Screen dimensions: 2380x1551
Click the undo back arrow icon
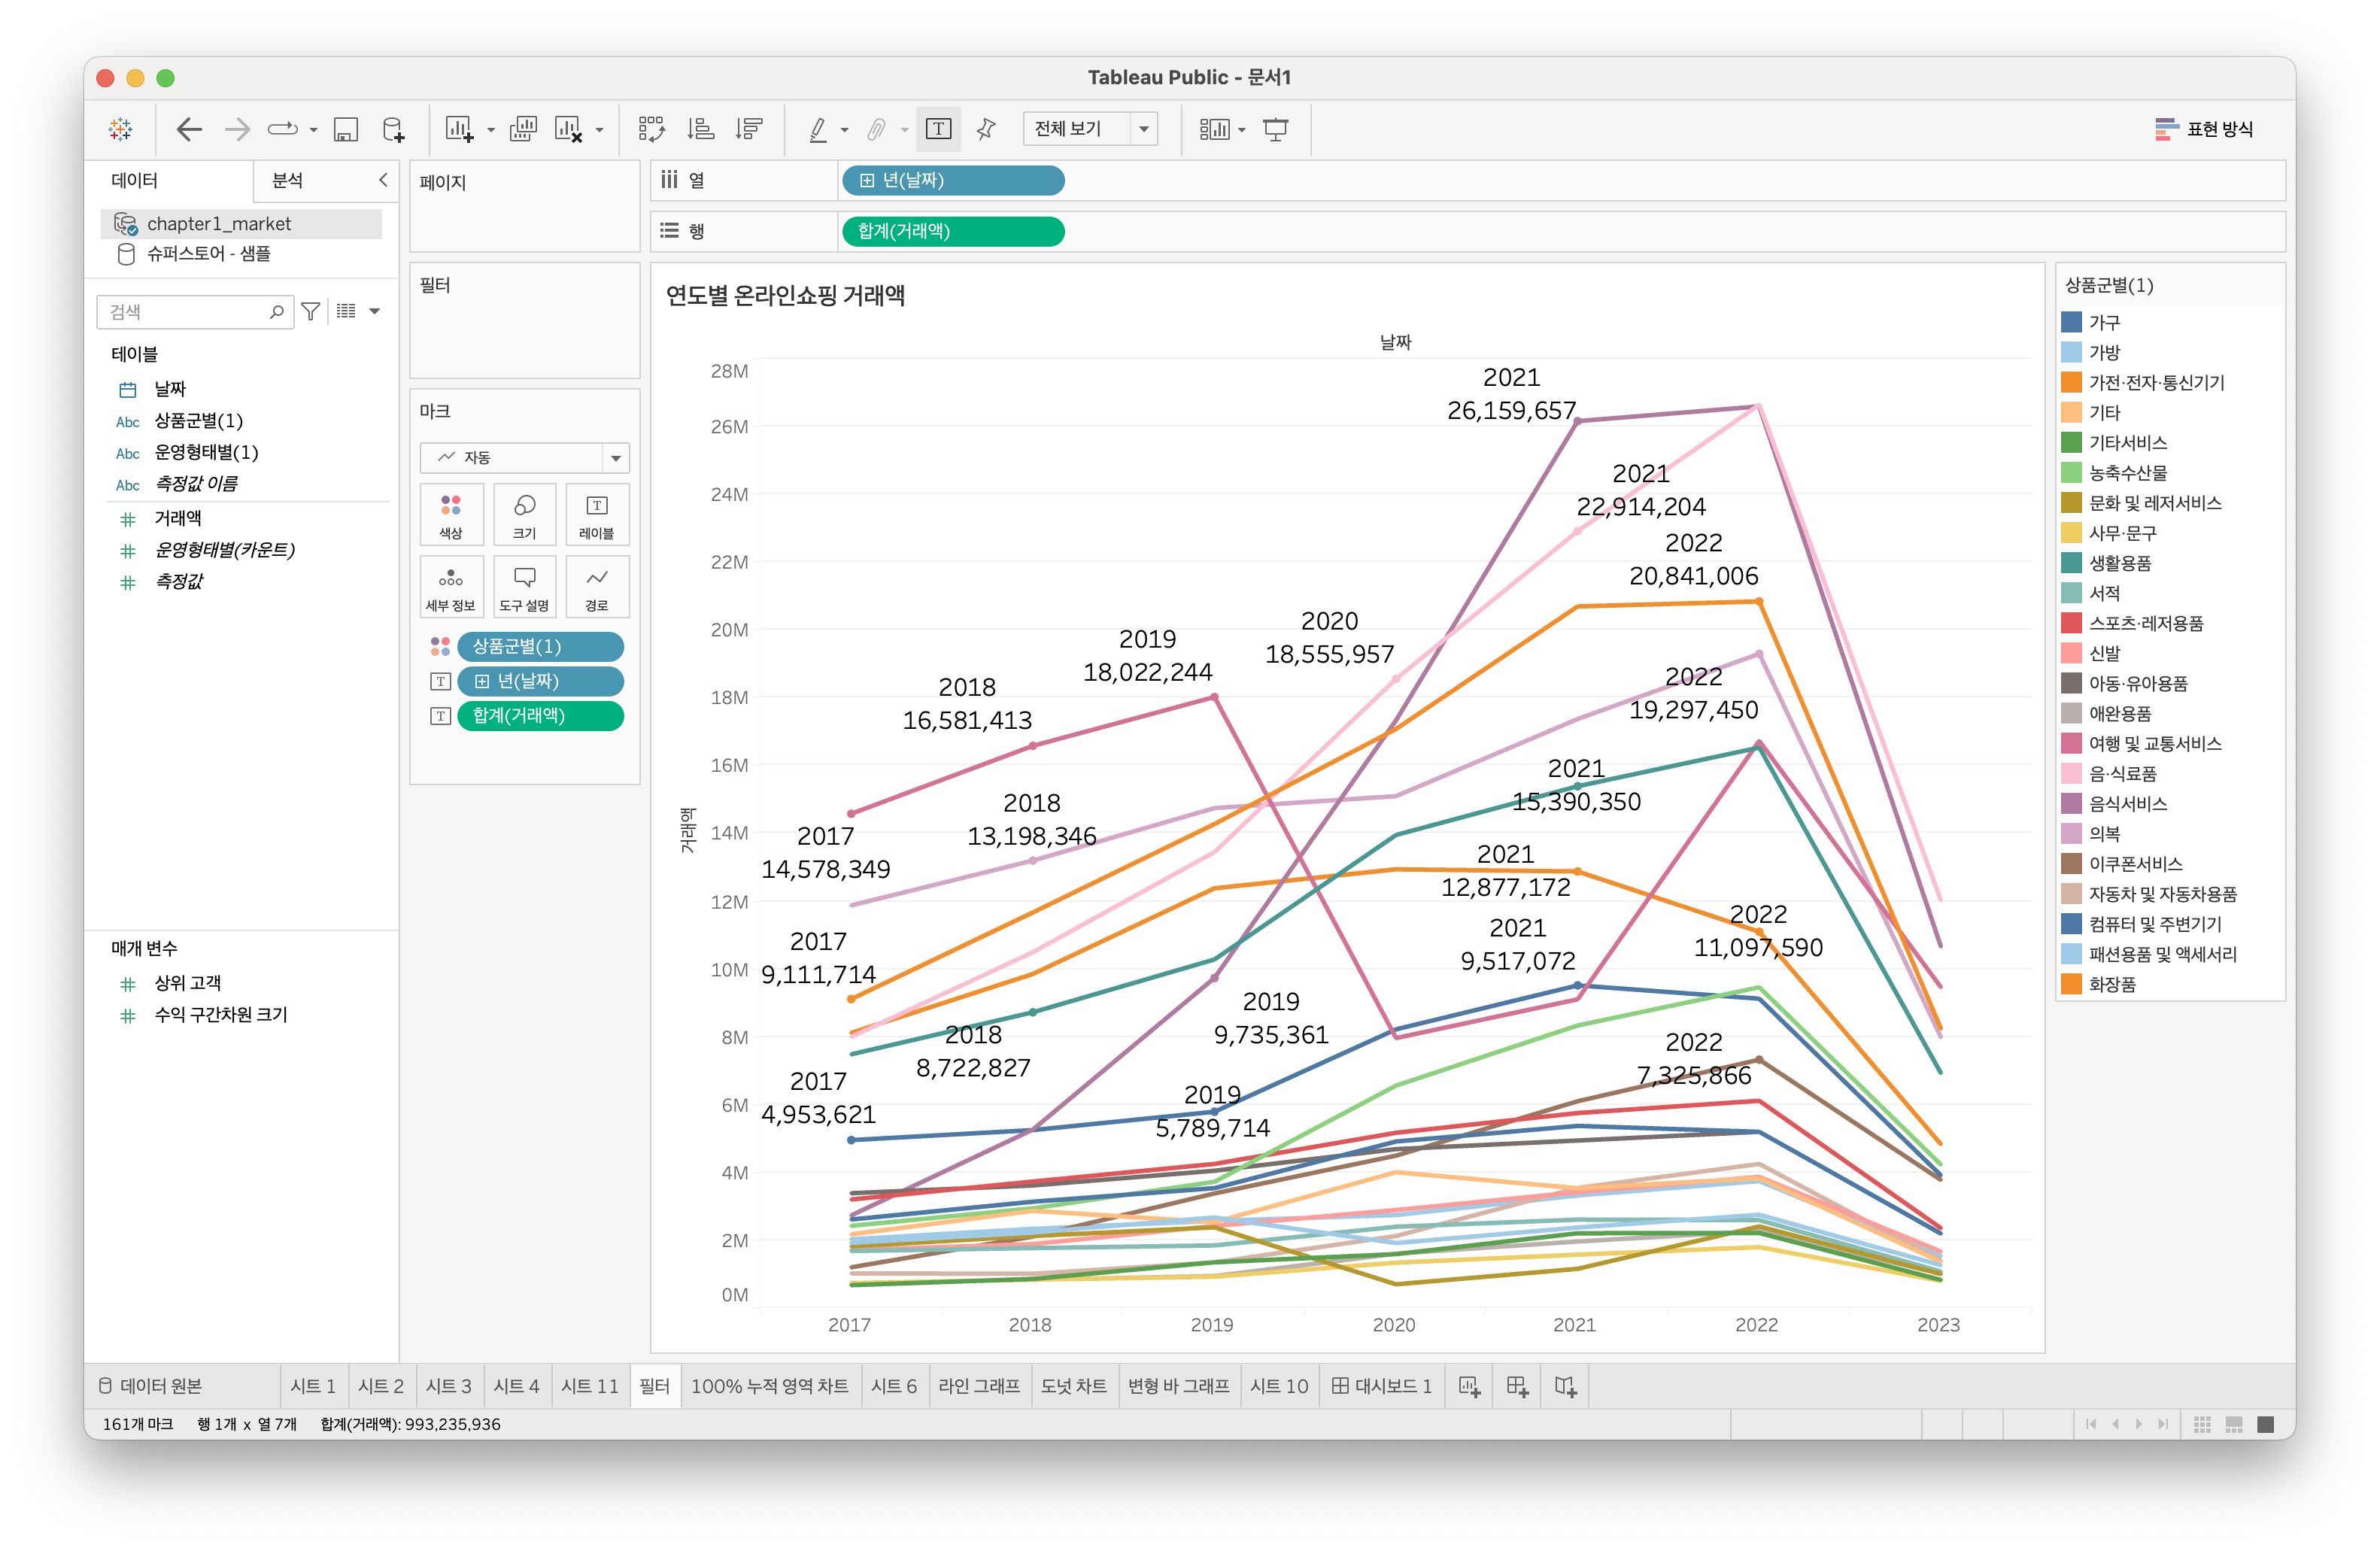tap(188, 129)
